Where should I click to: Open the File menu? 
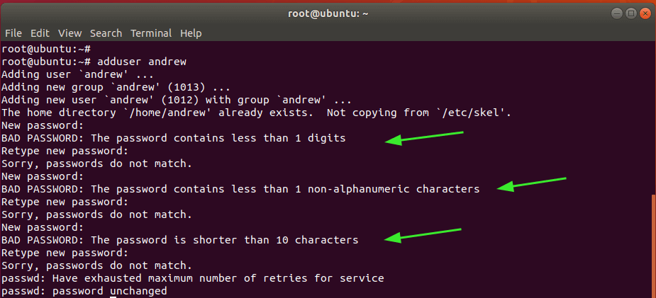click(x=13, y=33)
